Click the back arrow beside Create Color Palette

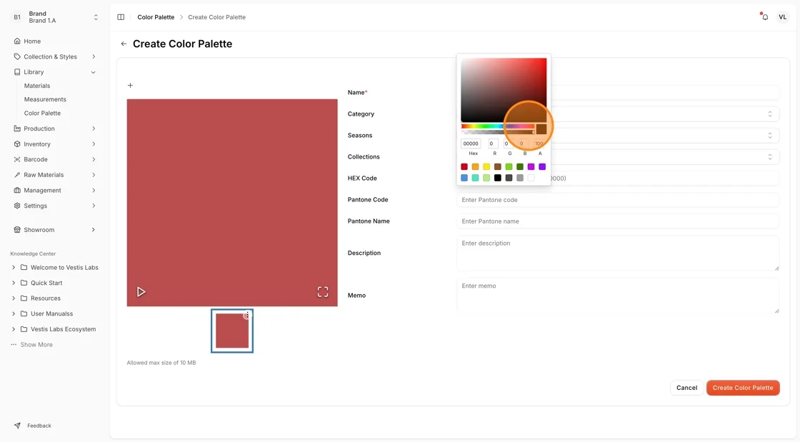124,44
